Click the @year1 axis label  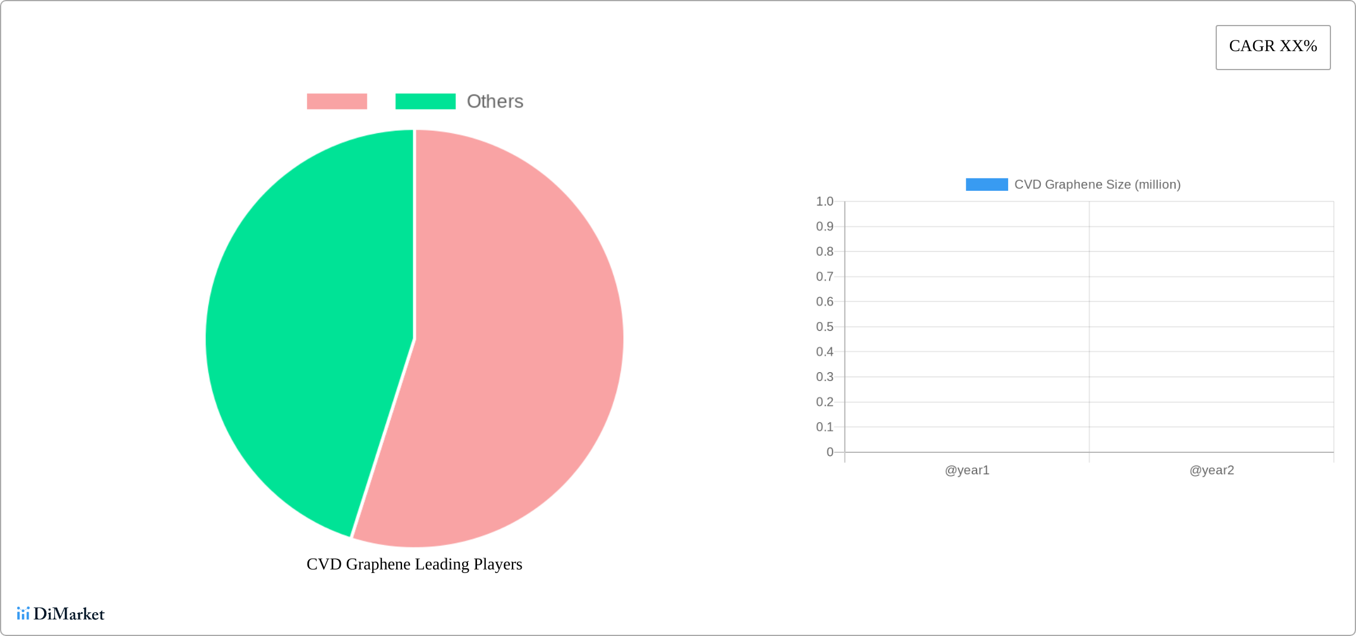coord(967,470)
